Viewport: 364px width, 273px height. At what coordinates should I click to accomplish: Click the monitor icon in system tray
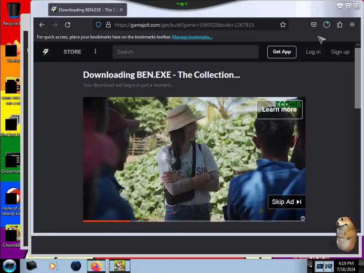click(x=320, y=266)
